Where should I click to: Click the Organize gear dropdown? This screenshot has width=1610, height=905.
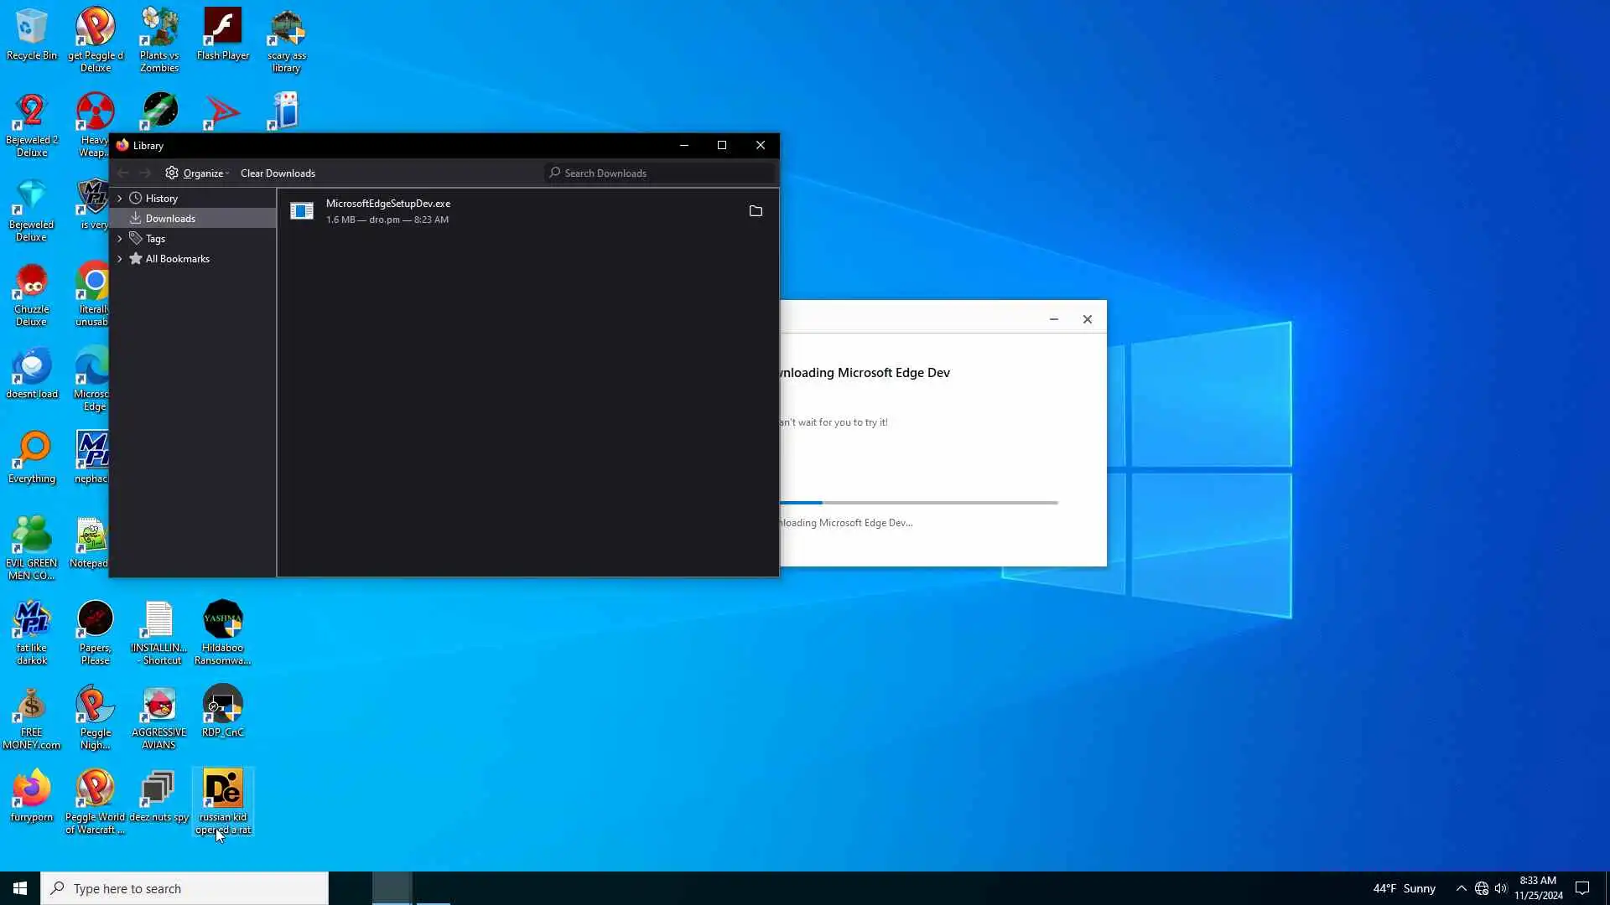point(198,173)
